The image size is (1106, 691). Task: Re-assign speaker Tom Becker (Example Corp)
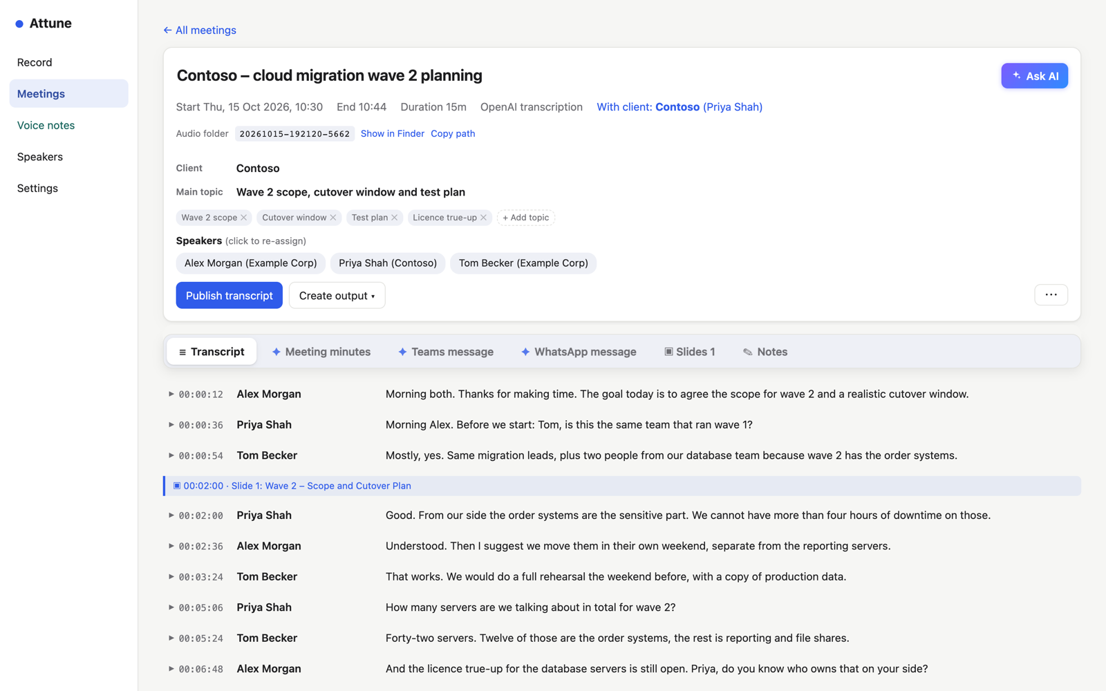point(523,263)
